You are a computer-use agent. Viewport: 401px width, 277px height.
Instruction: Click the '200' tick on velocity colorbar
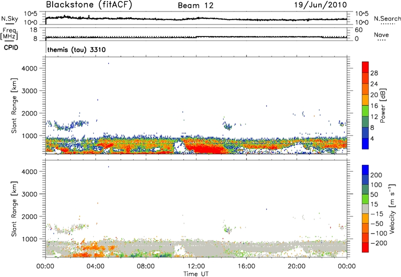376,175
